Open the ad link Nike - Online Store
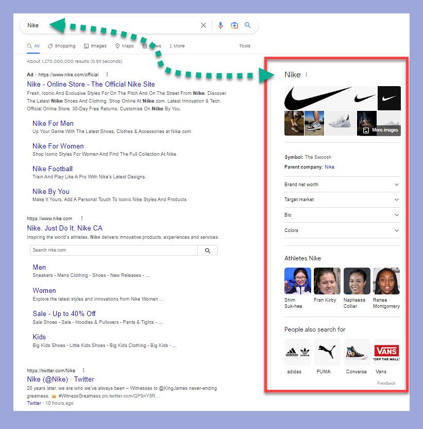The width and height of the screenshot is (423, 429). (91, 84)
